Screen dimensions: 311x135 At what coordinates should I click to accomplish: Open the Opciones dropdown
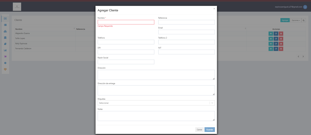[296, 20]
